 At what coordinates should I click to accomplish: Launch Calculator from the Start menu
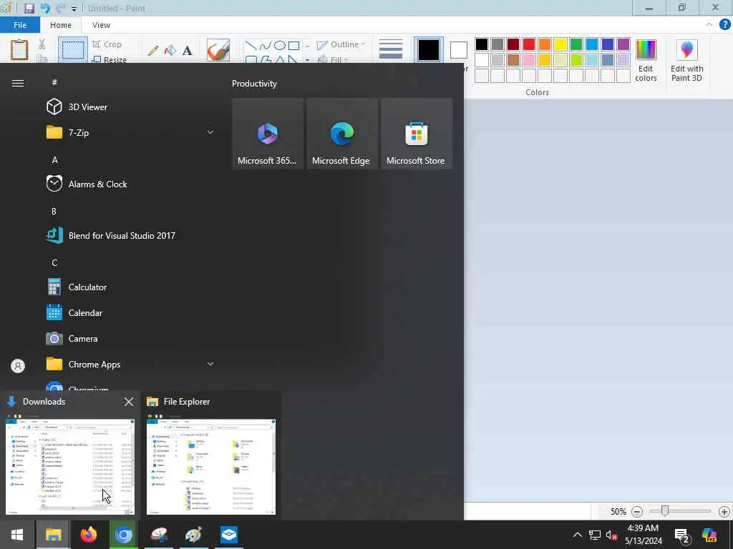(x=131, y=287)
